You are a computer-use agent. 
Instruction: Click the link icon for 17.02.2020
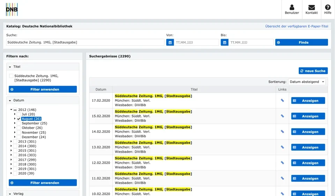click(282, 100)
